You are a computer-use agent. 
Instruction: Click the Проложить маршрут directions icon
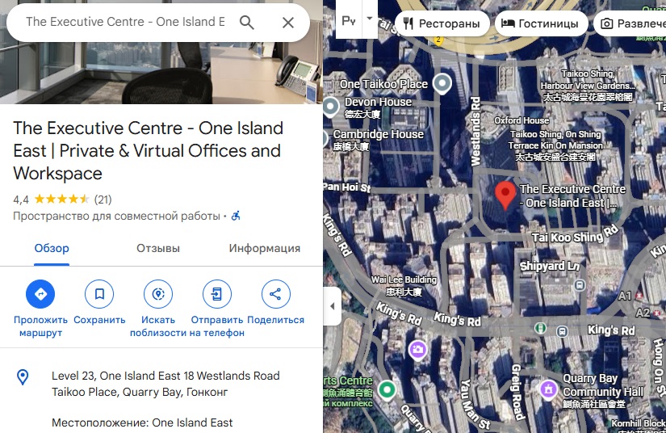40,293
